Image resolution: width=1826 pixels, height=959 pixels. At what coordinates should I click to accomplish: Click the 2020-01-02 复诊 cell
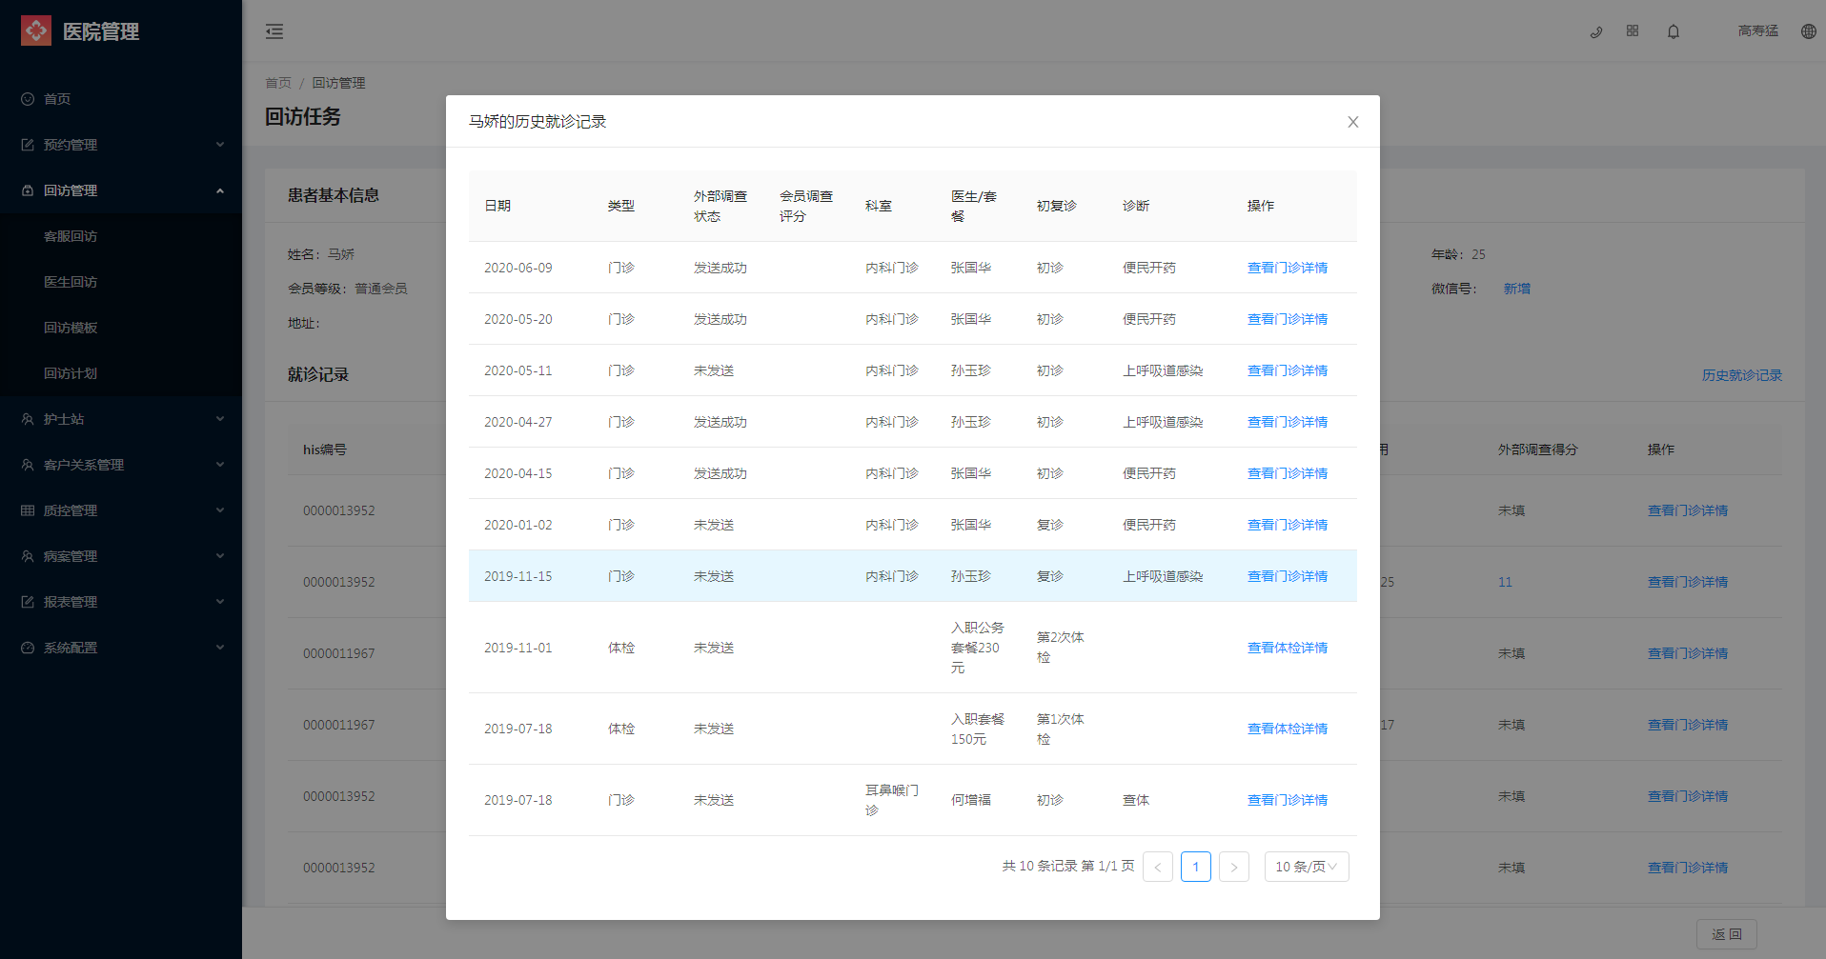(x=1050, y=525)
